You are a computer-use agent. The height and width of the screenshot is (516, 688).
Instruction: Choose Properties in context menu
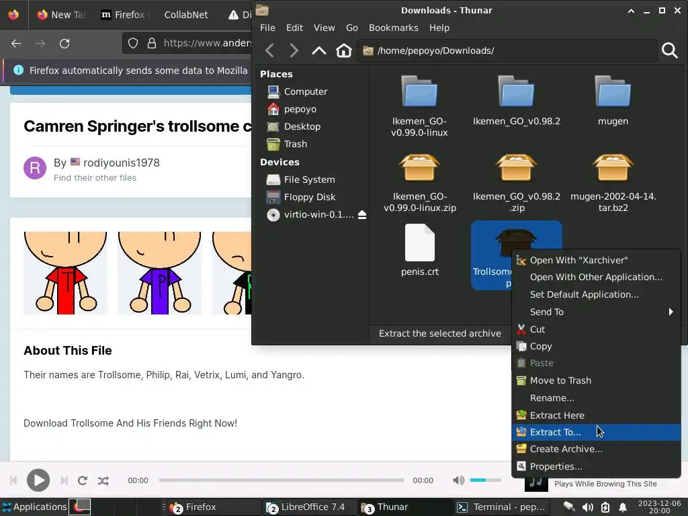pos(597,466)
